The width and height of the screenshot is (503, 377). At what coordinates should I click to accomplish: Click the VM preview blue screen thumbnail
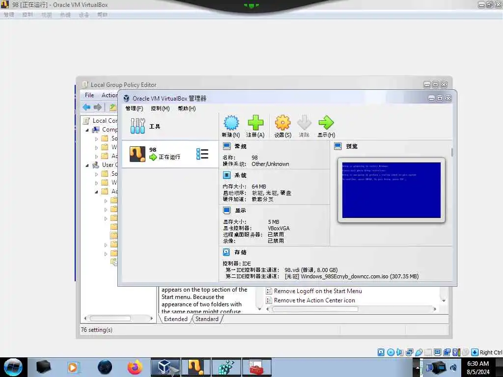pos(391,190)
